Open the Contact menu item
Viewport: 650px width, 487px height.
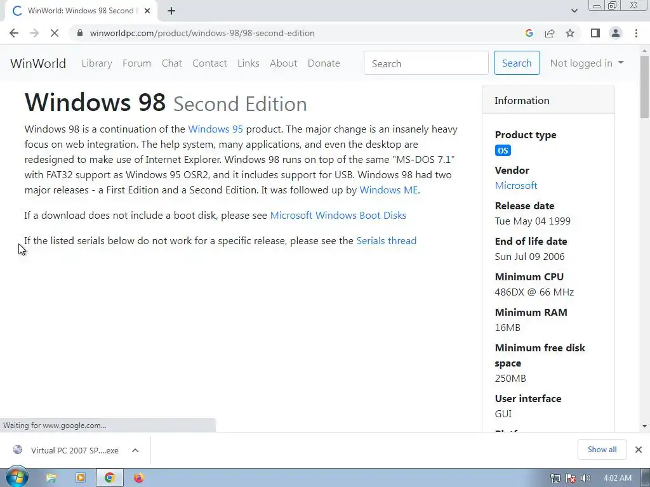click(209, 63)
